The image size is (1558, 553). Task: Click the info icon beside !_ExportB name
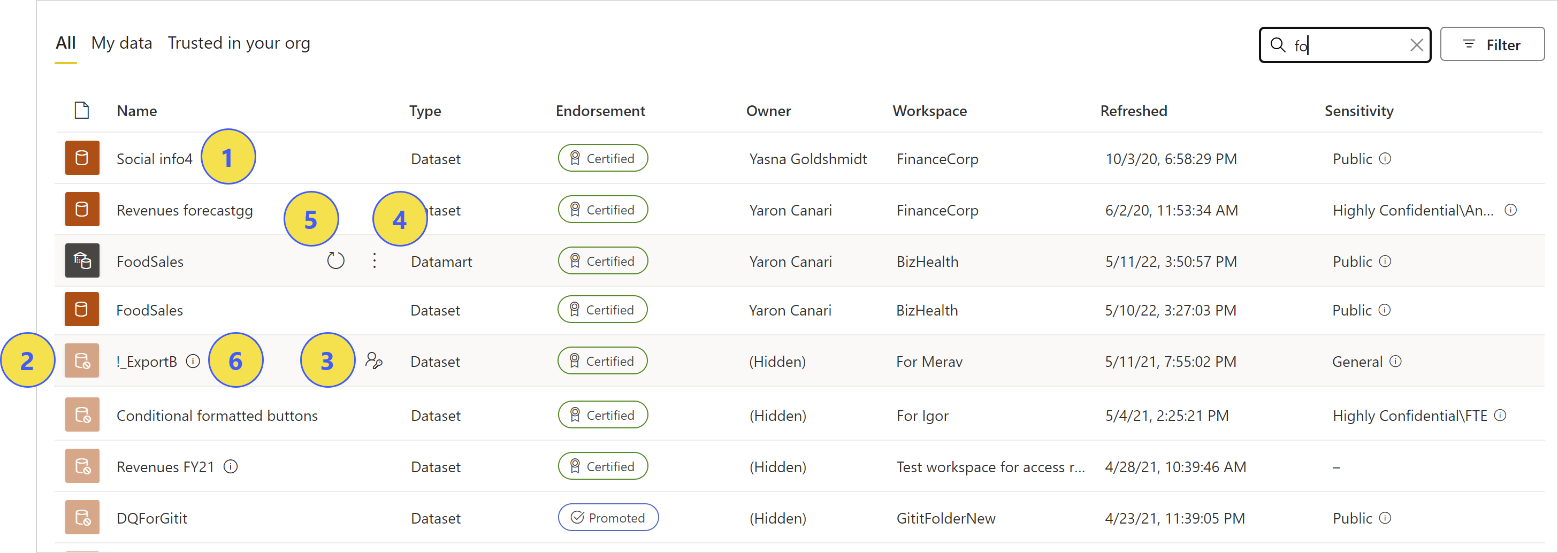coord(194,361)
